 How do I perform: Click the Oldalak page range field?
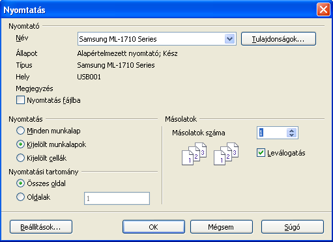117,198
